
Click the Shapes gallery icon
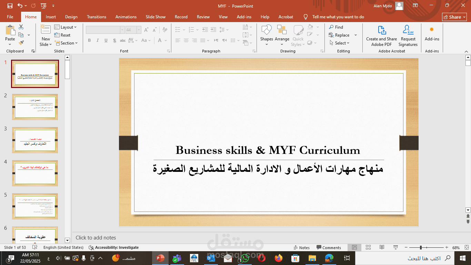[267, 30]
